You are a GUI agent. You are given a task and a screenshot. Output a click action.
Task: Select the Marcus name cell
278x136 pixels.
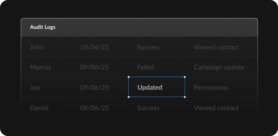(40, 67)
